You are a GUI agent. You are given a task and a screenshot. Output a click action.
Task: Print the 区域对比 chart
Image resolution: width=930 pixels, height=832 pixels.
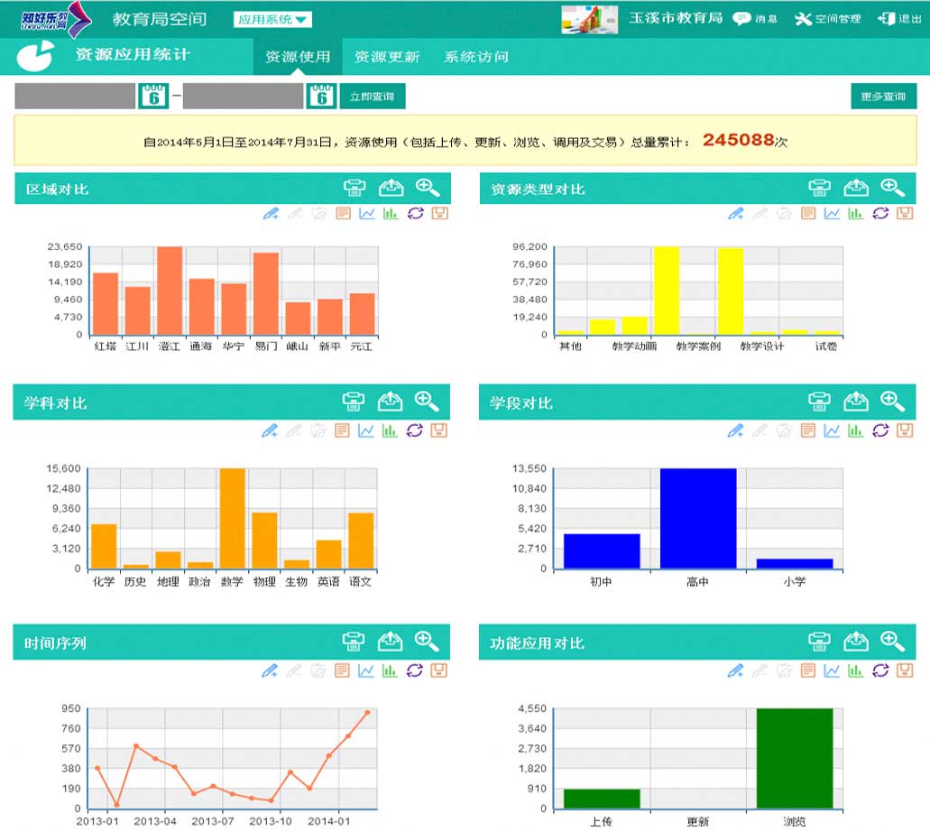(x=355, y=188)
